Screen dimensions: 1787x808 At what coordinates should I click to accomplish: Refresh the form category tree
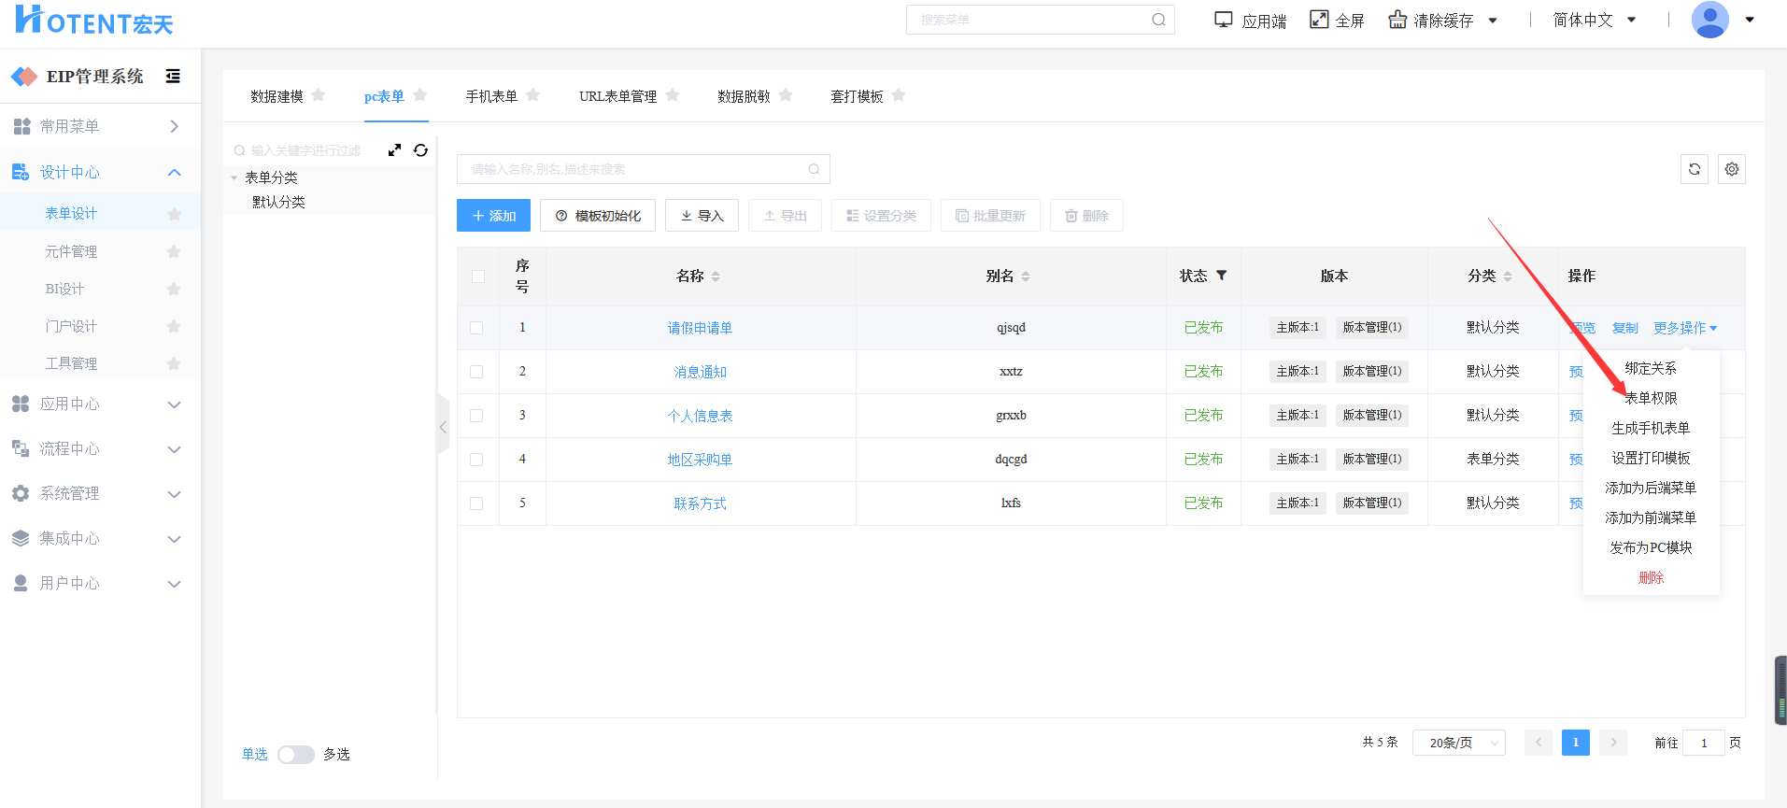click(421, 150)
